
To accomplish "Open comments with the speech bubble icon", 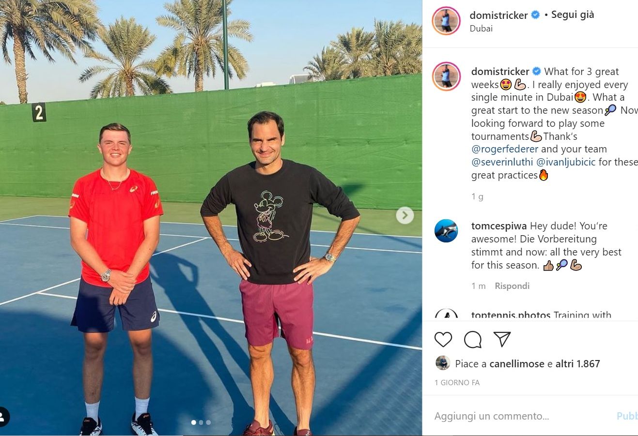I will pyautogui.click(x=472, y=339).
